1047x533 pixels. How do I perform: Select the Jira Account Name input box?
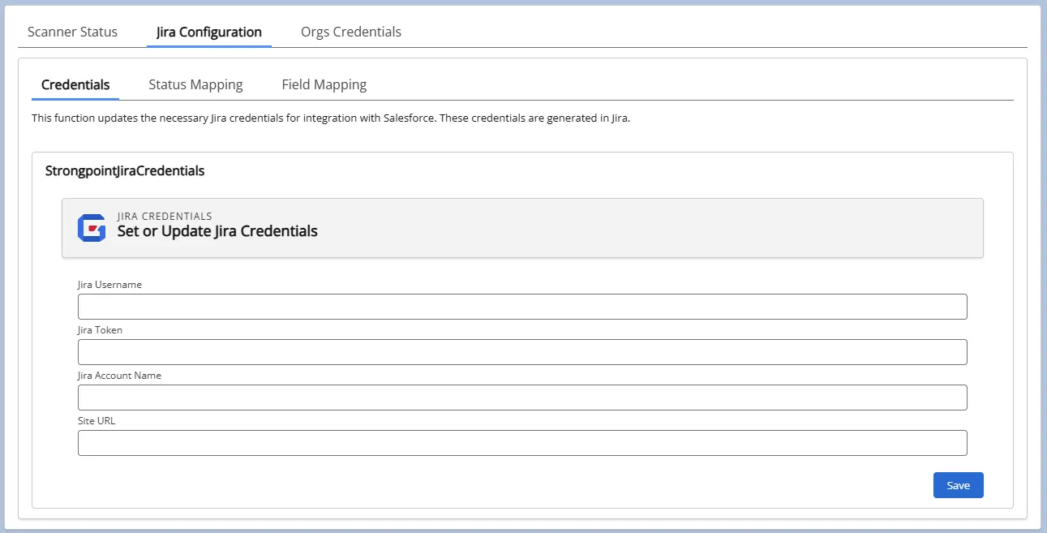[x=522, y=398]
